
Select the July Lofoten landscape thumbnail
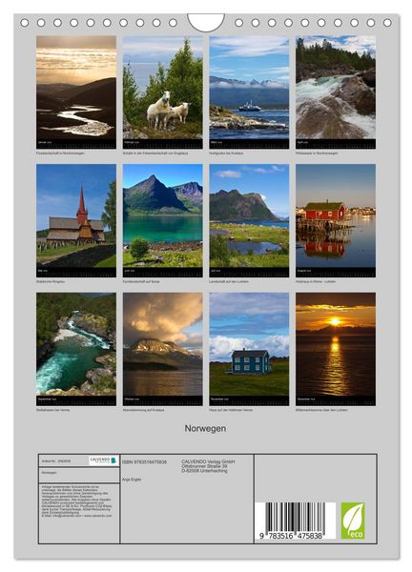[249, 220]
